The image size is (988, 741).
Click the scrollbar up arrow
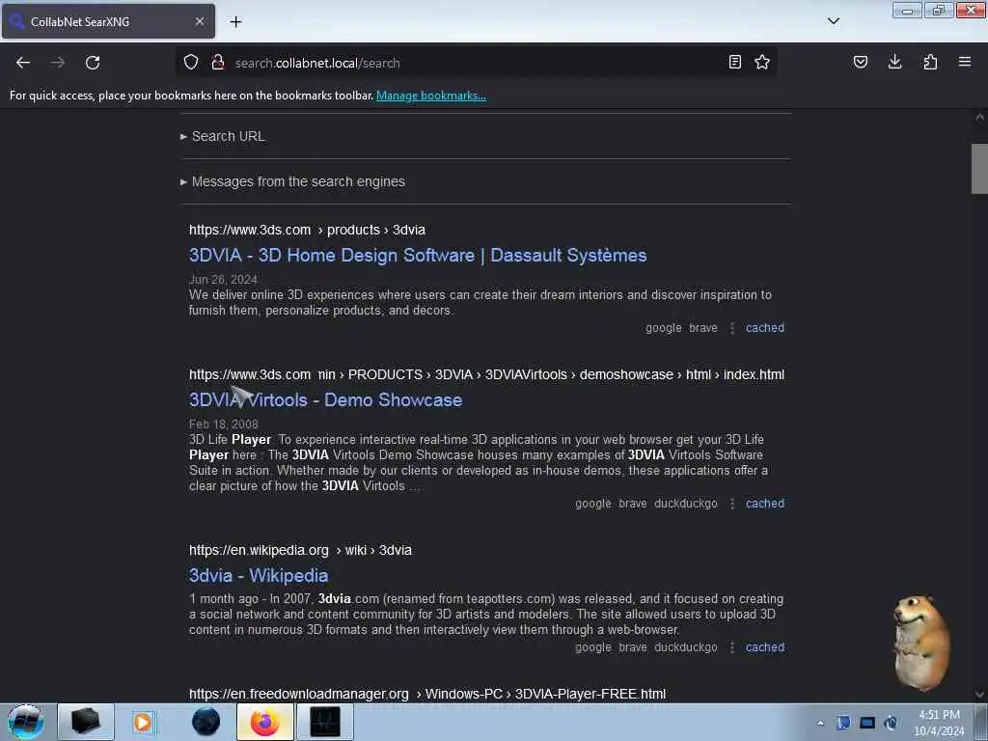click(x=979, y=117)
